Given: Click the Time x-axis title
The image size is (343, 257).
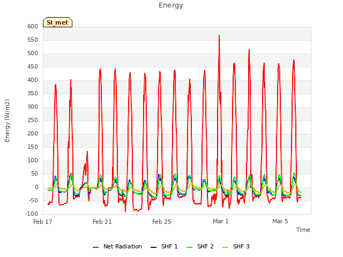Looking at the screenshot, I should click(x=303, y=230).
